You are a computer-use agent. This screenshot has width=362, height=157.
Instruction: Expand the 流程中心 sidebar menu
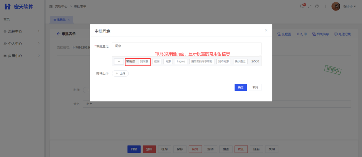click(22, 31)
